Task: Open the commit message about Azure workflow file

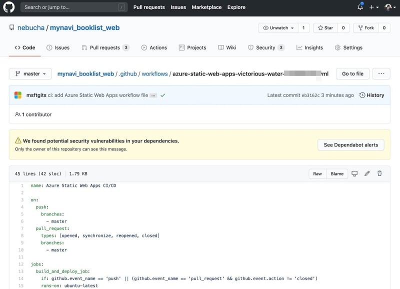Action: pos(98,95)
